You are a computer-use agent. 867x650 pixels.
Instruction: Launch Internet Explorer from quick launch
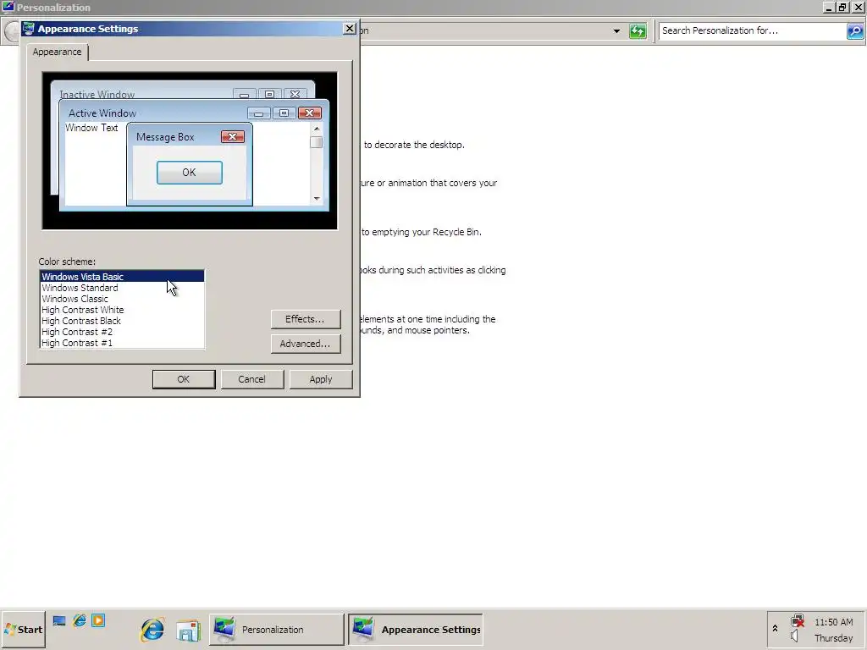(x=80, y=620)
